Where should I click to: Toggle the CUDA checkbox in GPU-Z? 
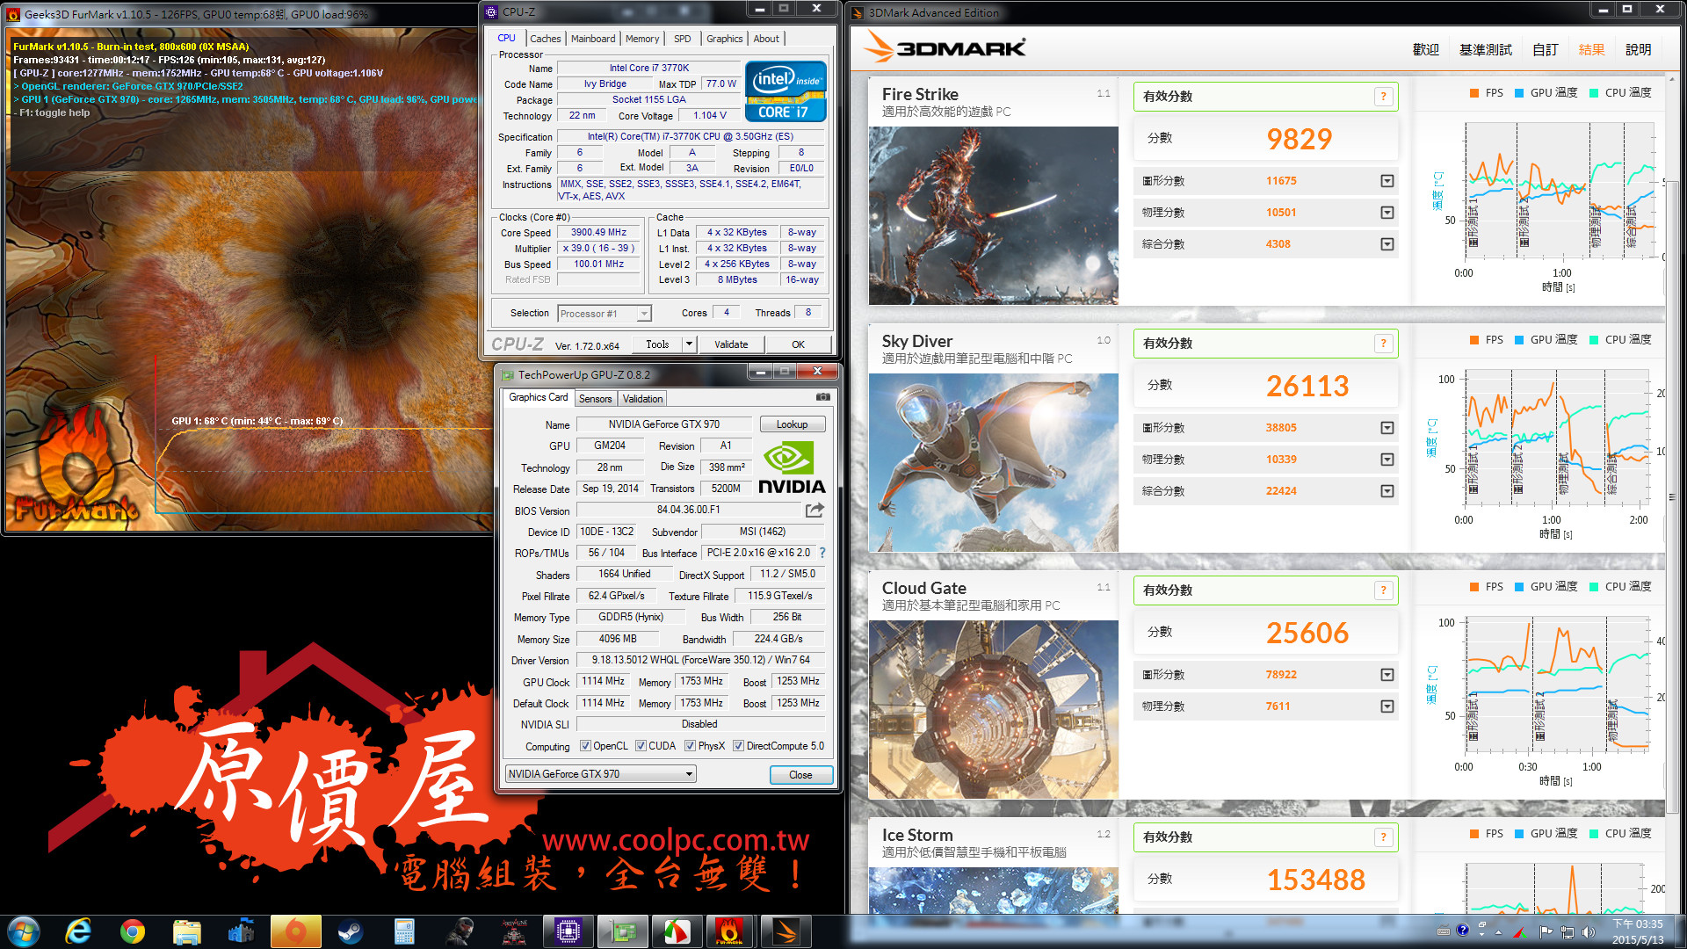coord(641,746)
